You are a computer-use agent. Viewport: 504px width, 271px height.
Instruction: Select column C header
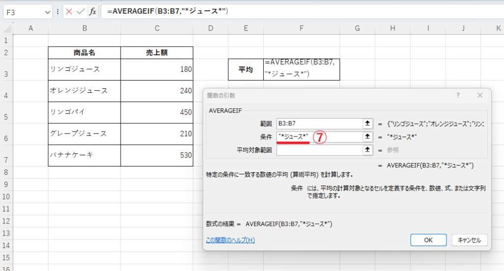157,29
